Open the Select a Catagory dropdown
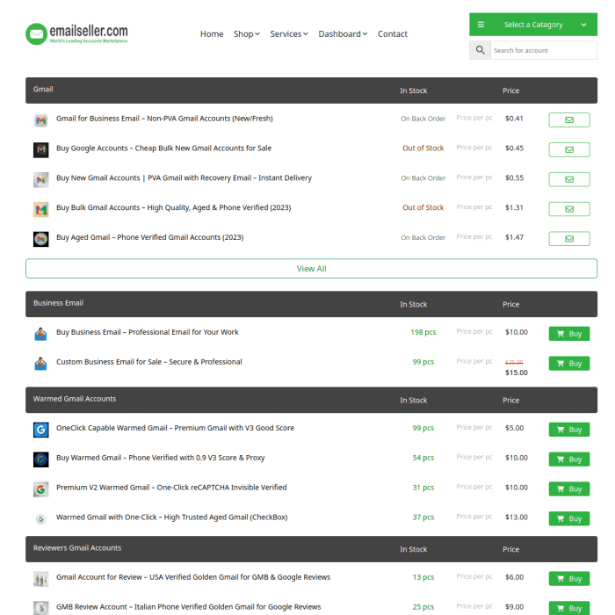The width and height of the screenshot is (615, 615). (533, 25)
